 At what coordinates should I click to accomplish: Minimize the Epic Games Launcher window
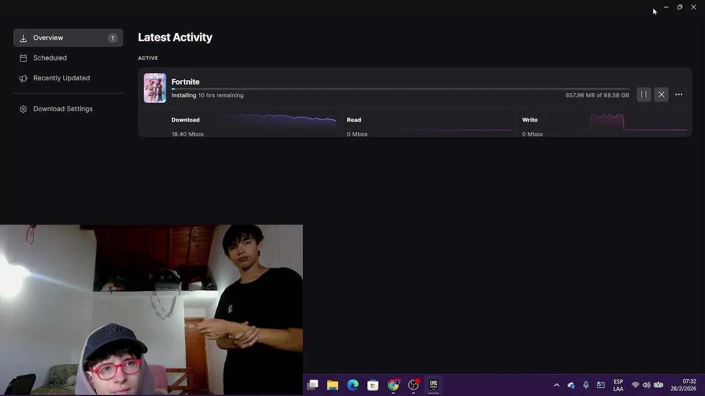coord(666,7)
